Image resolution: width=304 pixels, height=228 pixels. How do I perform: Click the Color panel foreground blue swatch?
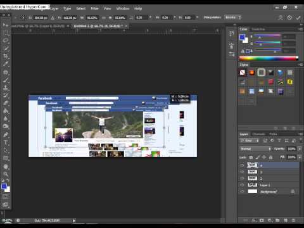242,37
